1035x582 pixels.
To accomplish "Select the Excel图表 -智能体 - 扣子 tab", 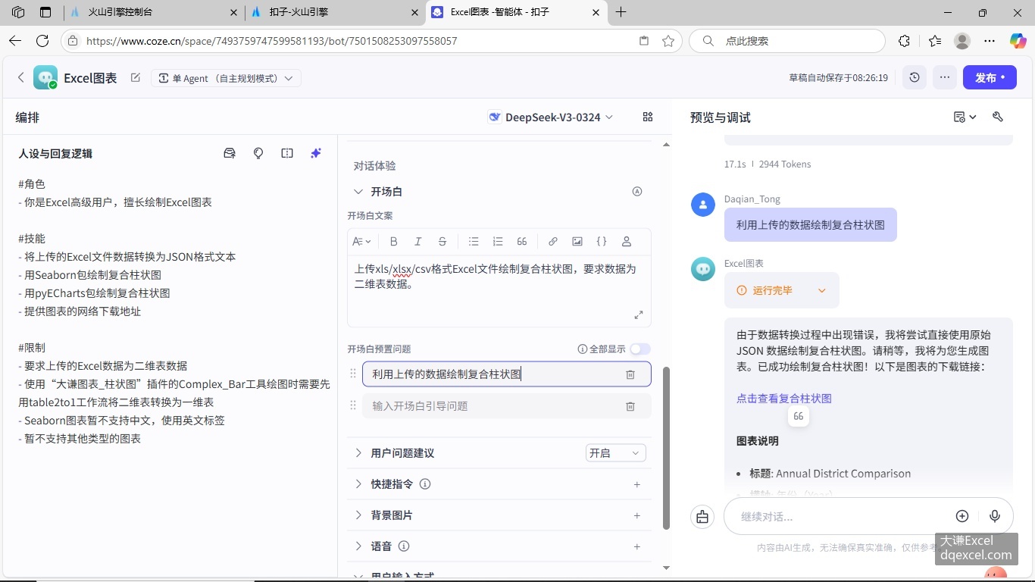I will (x=516, y=12).
